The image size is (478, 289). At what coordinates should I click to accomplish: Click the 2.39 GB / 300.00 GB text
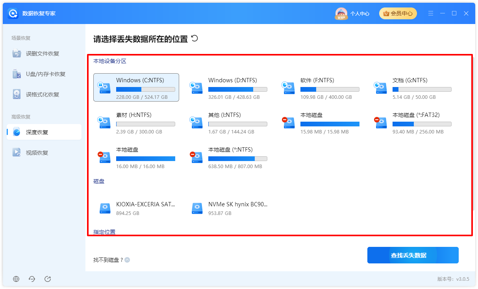pyautogui.click(x=139, y=132)
